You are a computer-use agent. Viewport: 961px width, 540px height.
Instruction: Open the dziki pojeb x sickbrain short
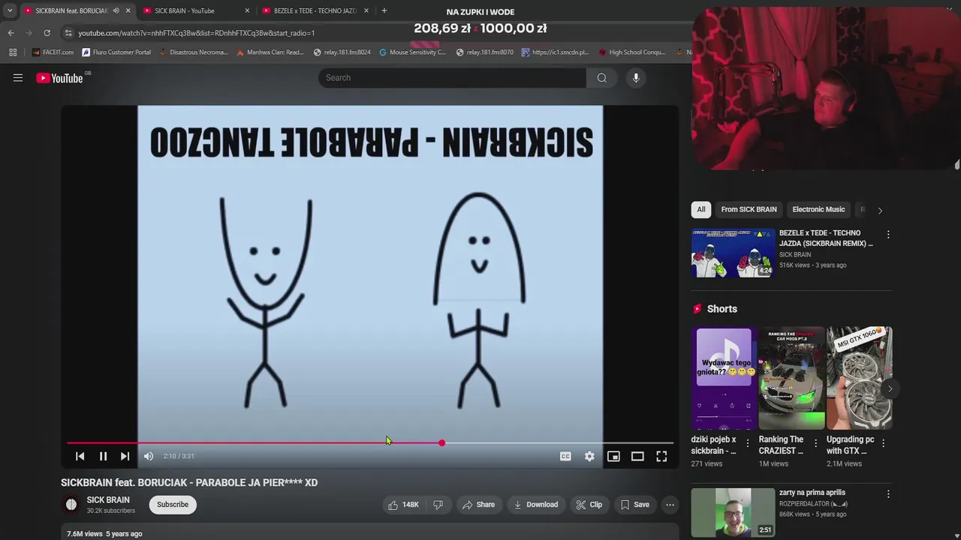724,378
